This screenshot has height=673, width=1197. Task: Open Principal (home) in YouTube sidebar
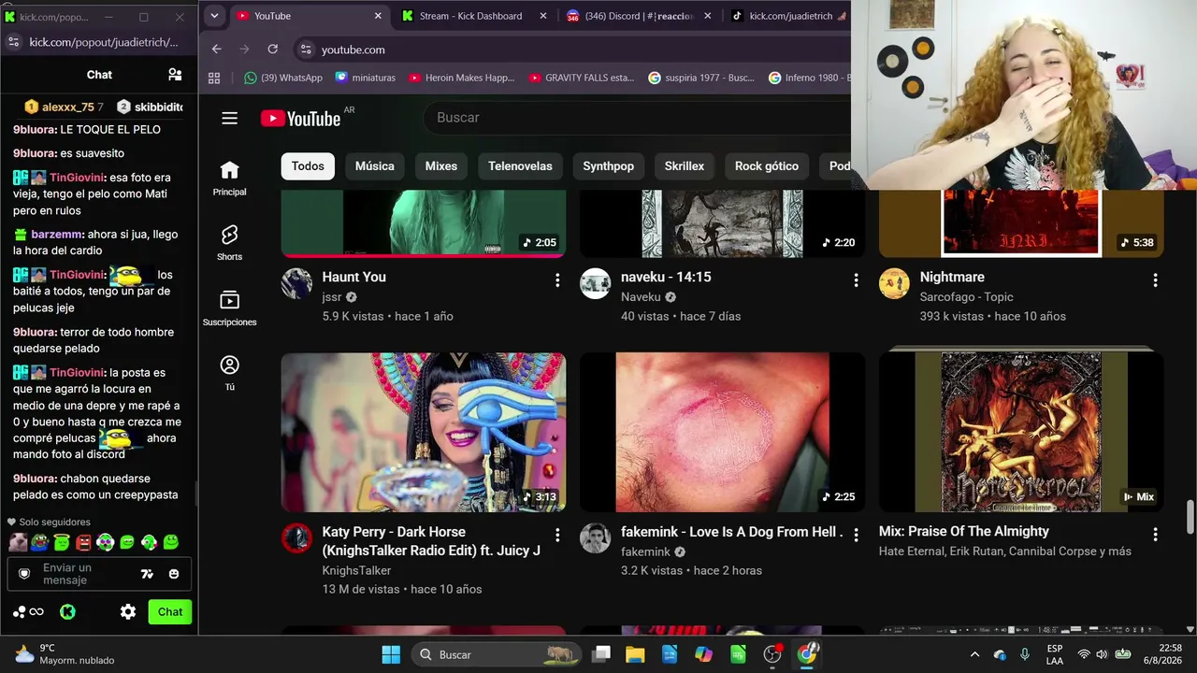229,178
